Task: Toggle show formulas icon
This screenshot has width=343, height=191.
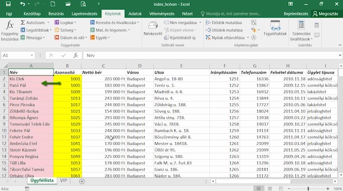Action: coord(254,22)
